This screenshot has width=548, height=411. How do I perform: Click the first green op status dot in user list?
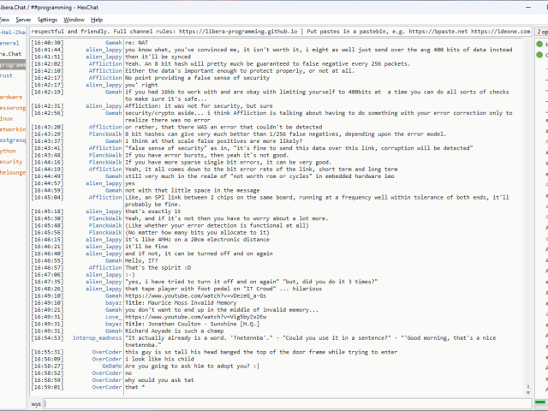(541, 42)
